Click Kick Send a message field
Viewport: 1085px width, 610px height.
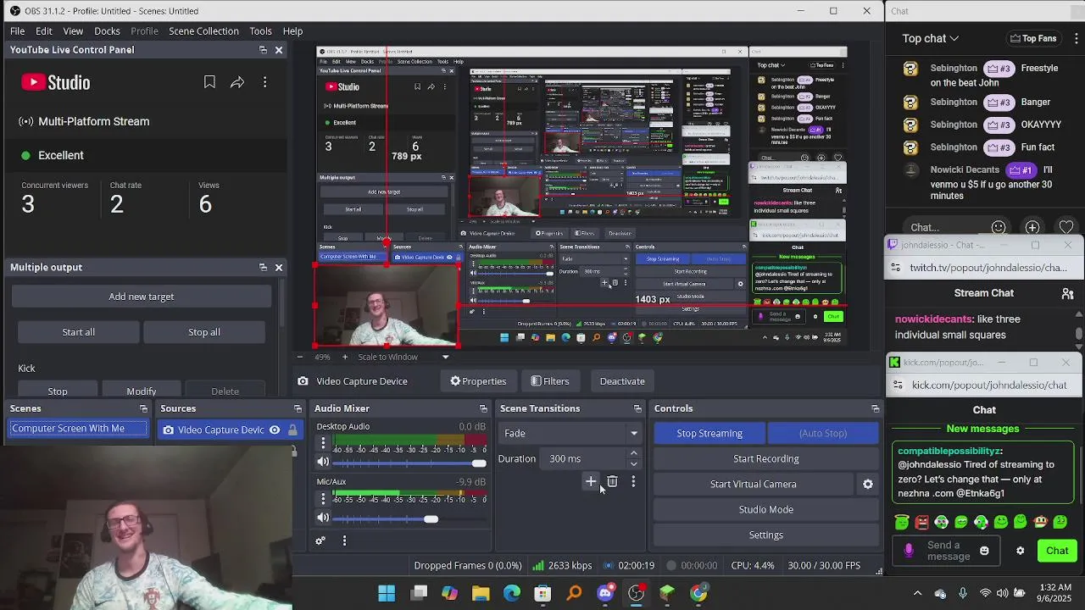[x=948, y=551]
